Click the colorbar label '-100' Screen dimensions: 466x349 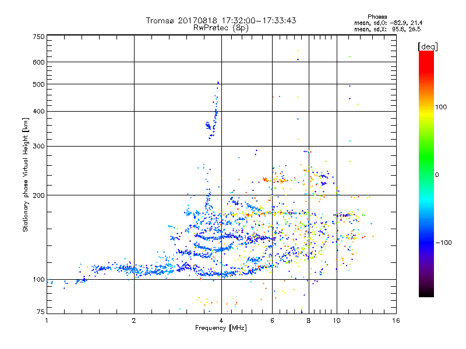point(443,243)
